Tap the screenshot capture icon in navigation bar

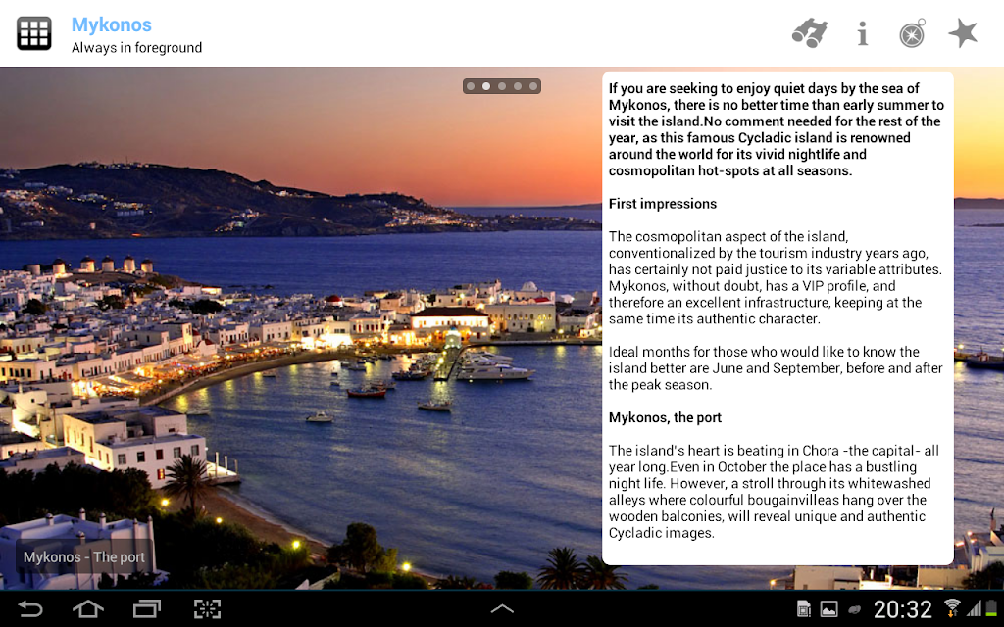(207, 608)
